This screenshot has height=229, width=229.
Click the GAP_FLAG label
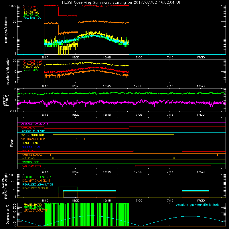pyautogui.click(x=28, y=128)
